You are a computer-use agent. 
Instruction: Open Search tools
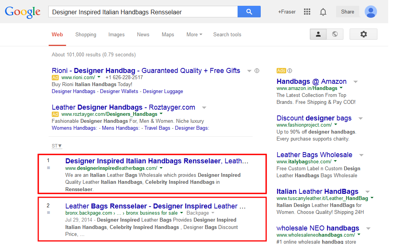(x=227, y=35)
